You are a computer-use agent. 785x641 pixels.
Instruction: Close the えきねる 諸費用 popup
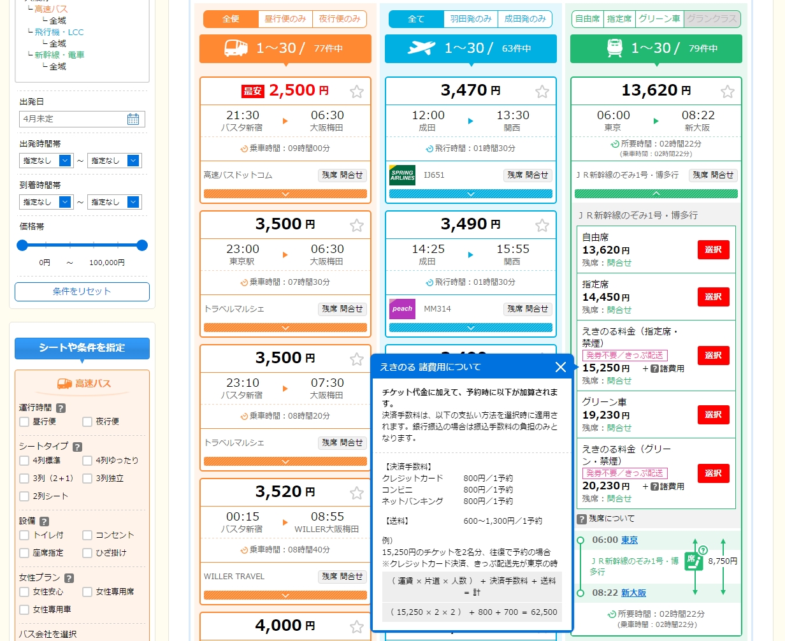[561, 367]
